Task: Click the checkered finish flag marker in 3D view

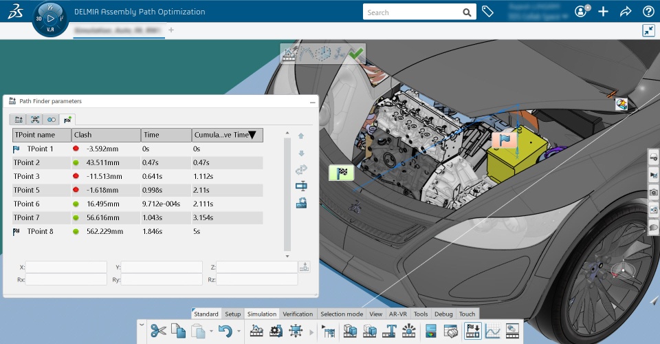Action: point(342,173)
